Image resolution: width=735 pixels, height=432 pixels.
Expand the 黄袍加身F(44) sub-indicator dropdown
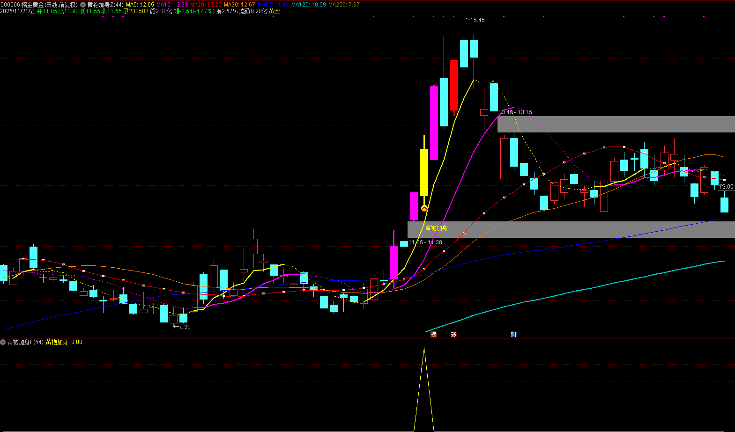click(3, 342)
